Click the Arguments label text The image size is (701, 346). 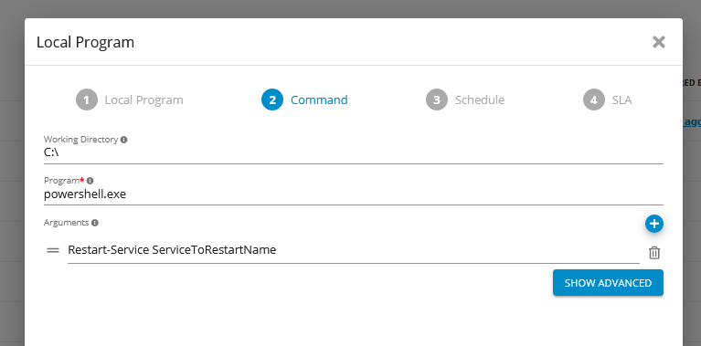66,223
